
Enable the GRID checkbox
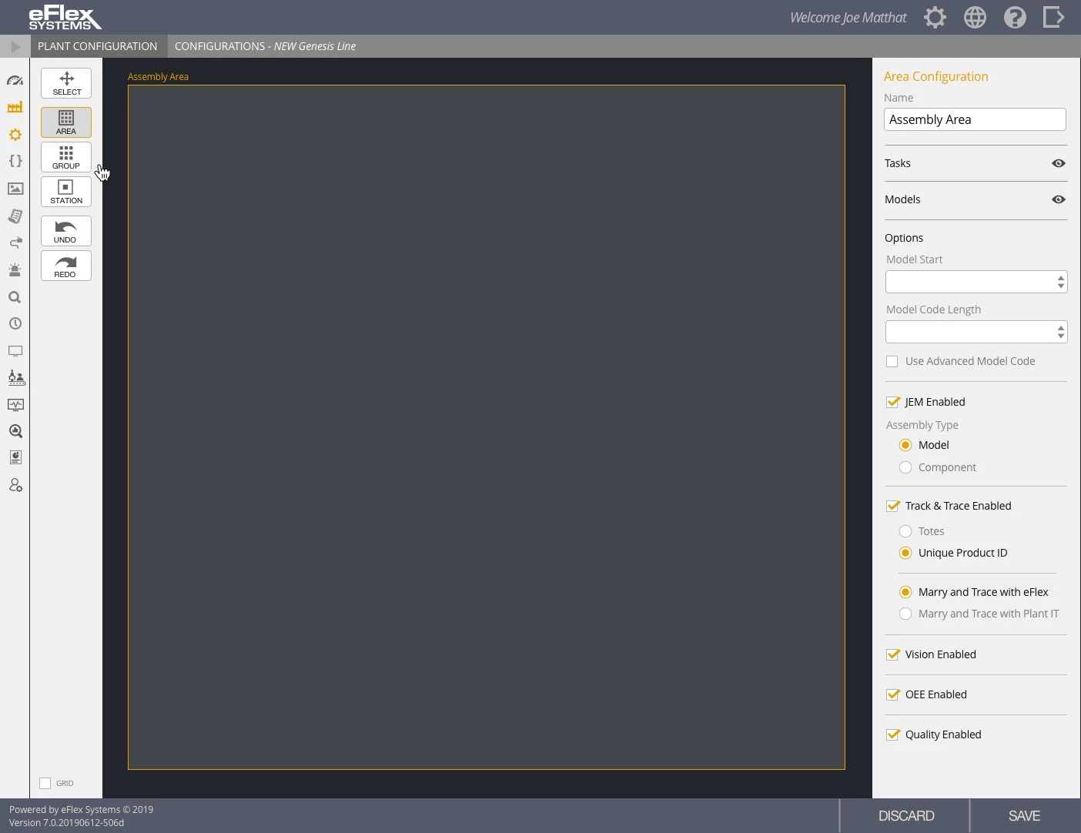[x=45, y=783]
